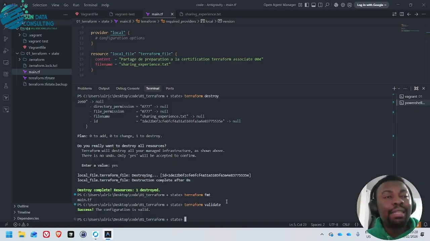Open Brave browser from taskbar
Viewport: 430px width, 241px height.
[x=58, y=235]
